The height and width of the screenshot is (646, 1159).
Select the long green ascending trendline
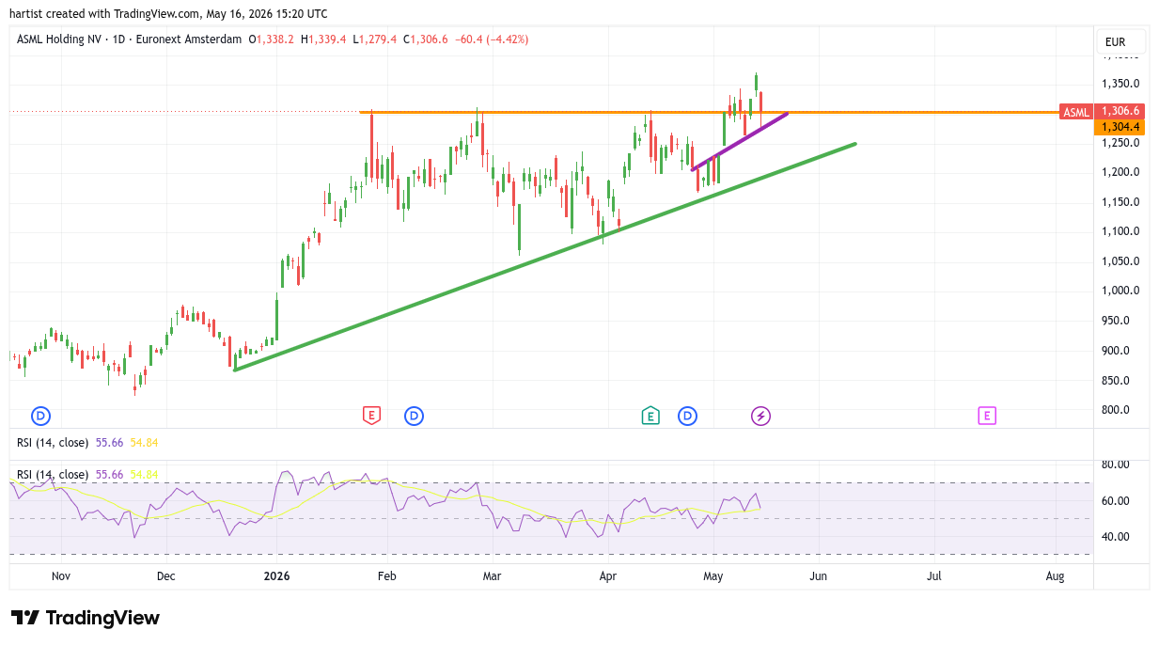545,257
